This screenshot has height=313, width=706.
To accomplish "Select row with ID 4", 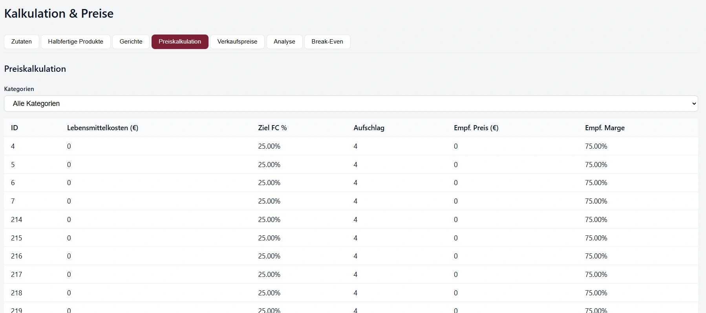I will (351, 146).
